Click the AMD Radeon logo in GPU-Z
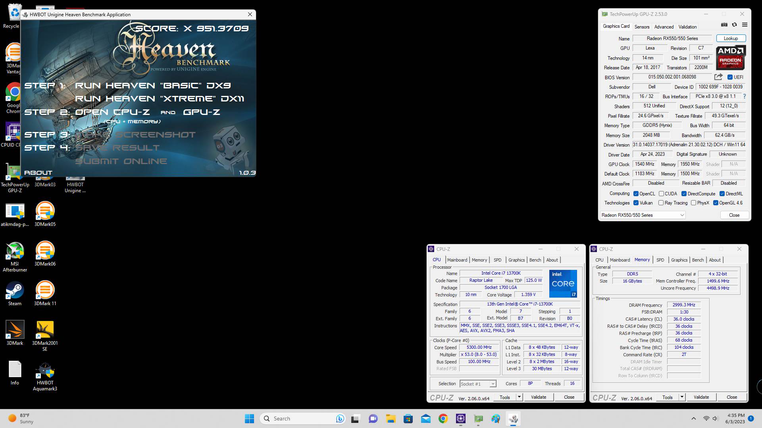The width and height of the screenshot is (762, 428). click(x=731, y=57)
